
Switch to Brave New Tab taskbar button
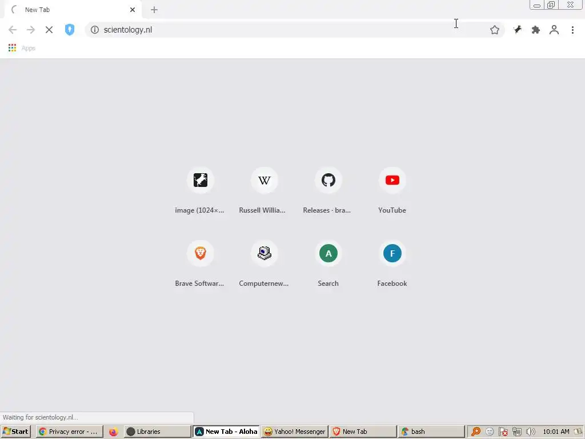tap(363, 432)
